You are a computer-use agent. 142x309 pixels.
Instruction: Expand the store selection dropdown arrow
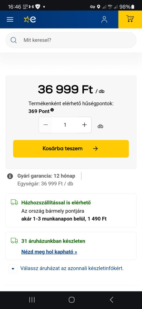click(13, 268)
